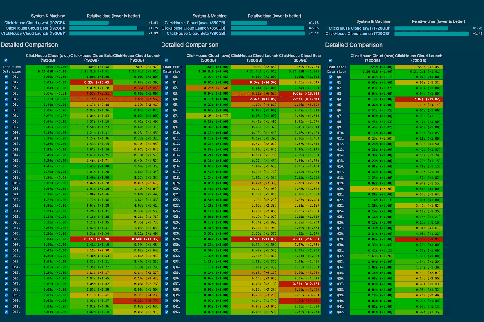Screen dimensions: 484x322
Task: Click the red cell '0.72s (×13.98)'
Action: [x=91, y=239]
